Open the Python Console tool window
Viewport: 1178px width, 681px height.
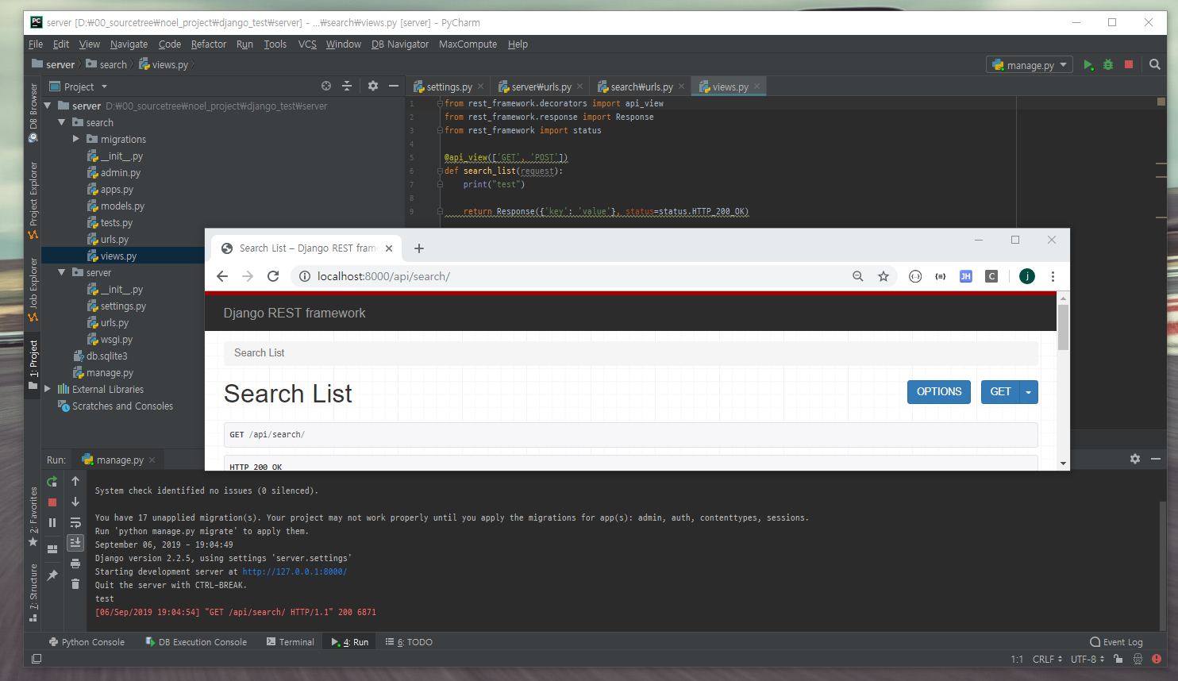(87, 642)
